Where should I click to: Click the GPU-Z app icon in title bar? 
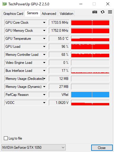pos(4,4)
